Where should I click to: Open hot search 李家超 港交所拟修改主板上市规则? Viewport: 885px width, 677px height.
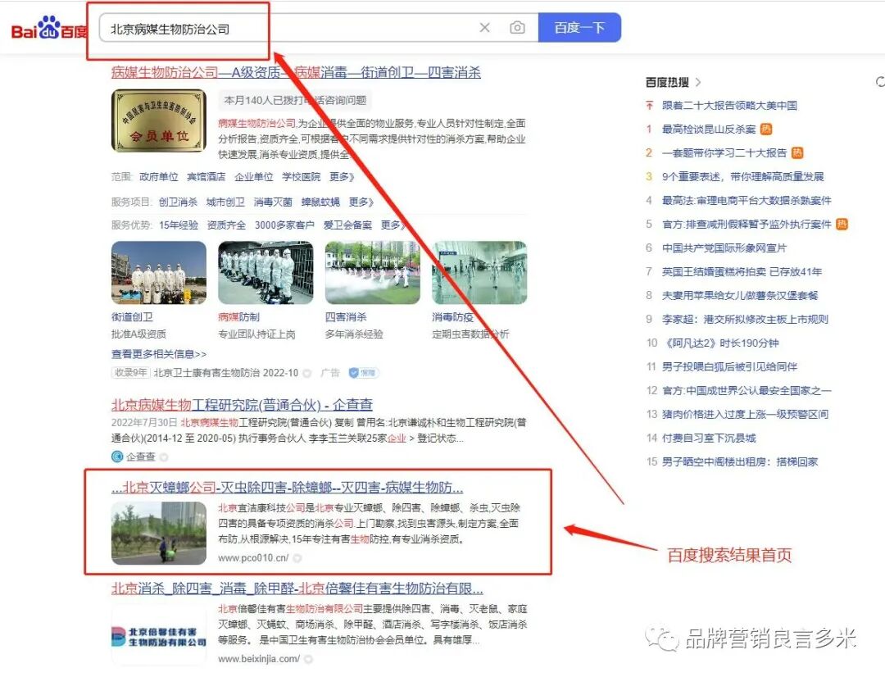coord(745,319)
